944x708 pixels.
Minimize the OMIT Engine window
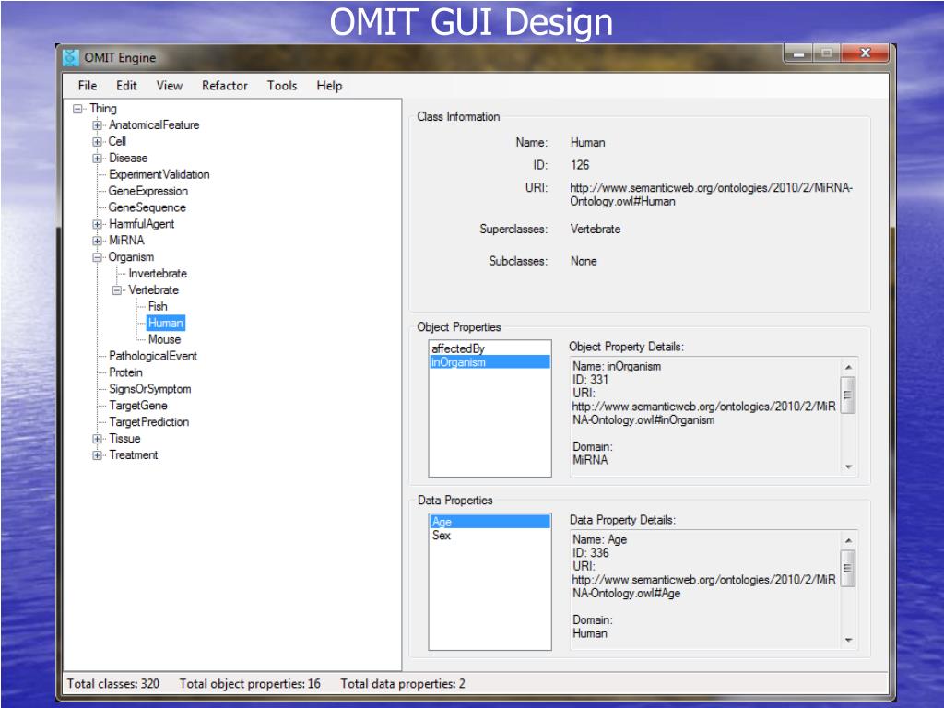[x=799, y=53]
